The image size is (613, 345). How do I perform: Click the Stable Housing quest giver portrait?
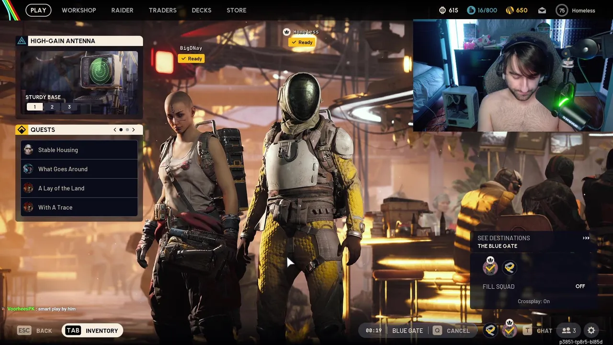tap(28, 150)
